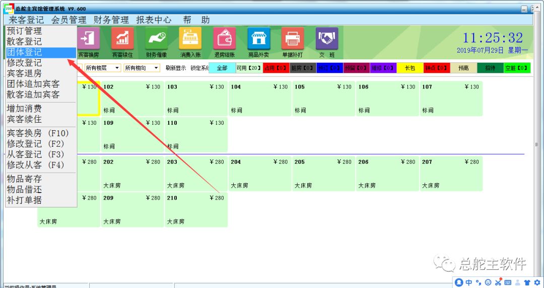The height and width of the screenshot is (288, 544).
Task: Open the 宾客续住 extend stay icon
Action: click(122, 39)
